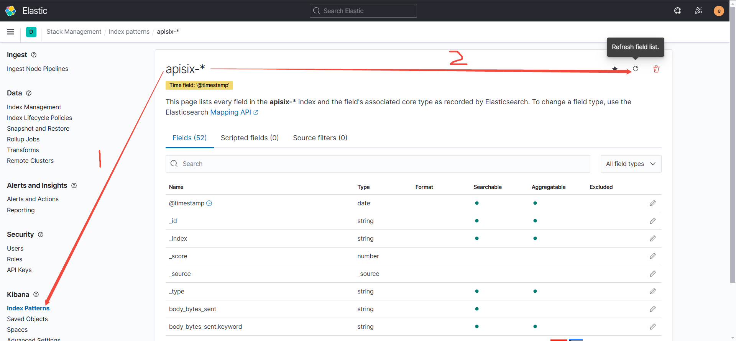This screenshot has height=341, width=736.
Task: Click the body_bytes_sent.keyword field name
Action: [x=205, y=326]
